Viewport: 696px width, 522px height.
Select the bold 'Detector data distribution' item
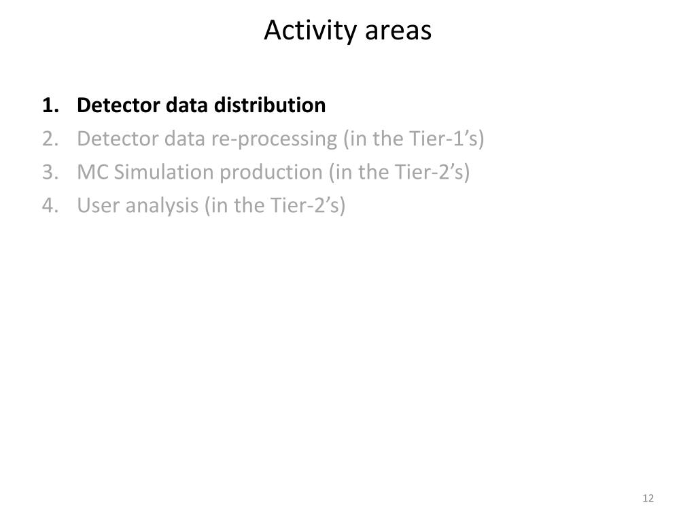(x=201, y=105)
